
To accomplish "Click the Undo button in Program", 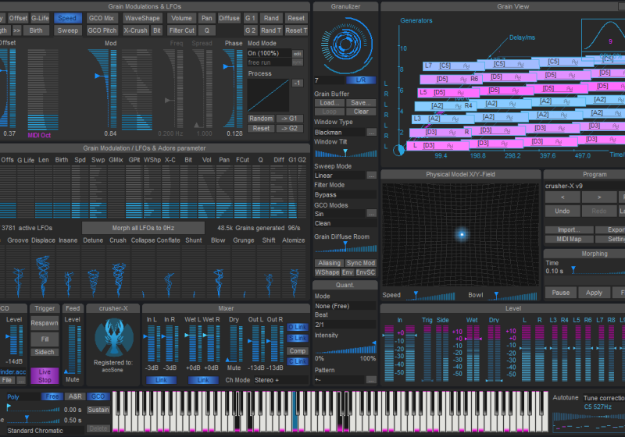I will (562, 211).
